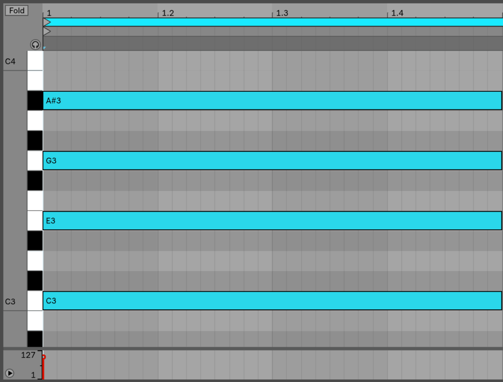
Task: Select the A#3 note
Action: 272,101
